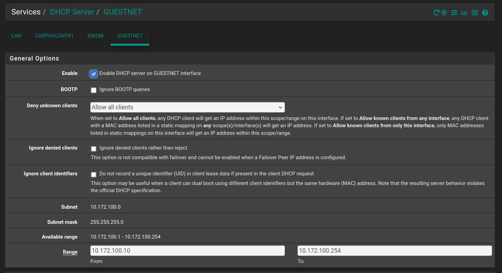Disable DHCP server on GUESTNET interface
This screenshot has height=273, width=502.
coord(93,73)
